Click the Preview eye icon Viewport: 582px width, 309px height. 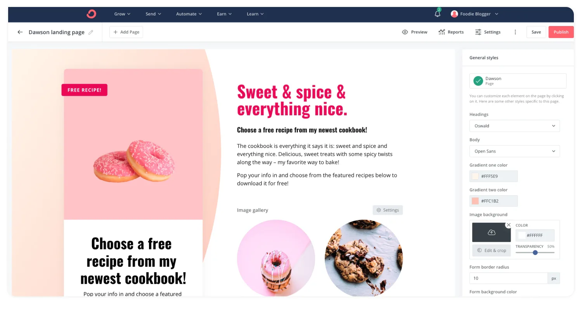tap(405, 32)
